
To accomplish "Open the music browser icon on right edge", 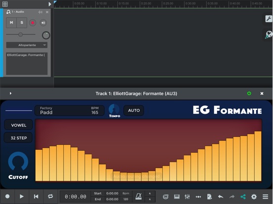I will click(x=269, y=34).
